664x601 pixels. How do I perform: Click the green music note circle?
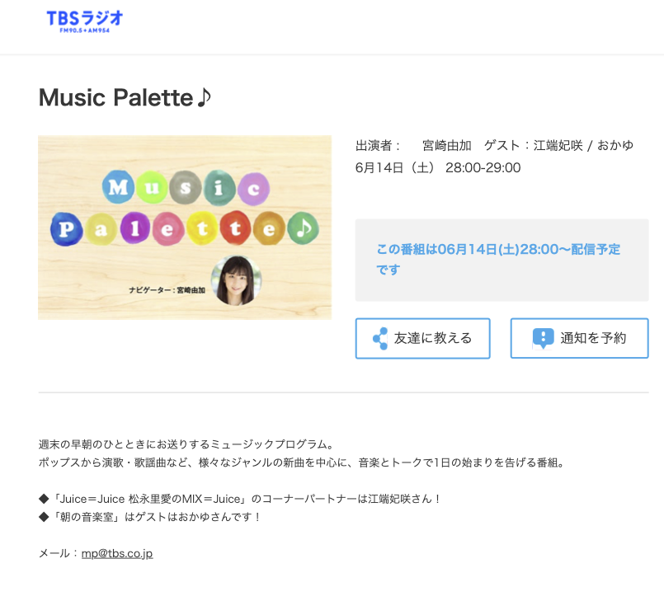click(x=304, y=228)
